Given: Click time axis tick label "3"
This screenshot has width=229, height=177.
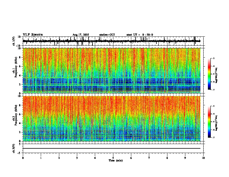Looking at the screenshot, I should click(77, 158).
